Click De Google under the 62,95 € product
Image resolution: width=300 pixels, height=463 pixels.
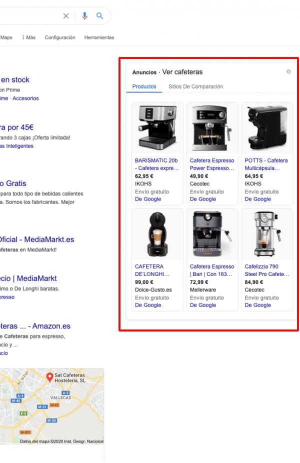[148, 199]
